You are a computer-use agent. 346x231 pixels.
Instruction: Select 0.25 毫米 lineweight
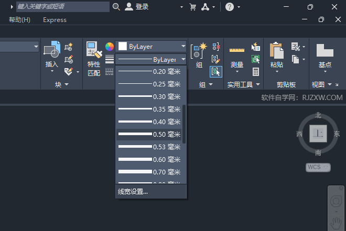[149, 84]
